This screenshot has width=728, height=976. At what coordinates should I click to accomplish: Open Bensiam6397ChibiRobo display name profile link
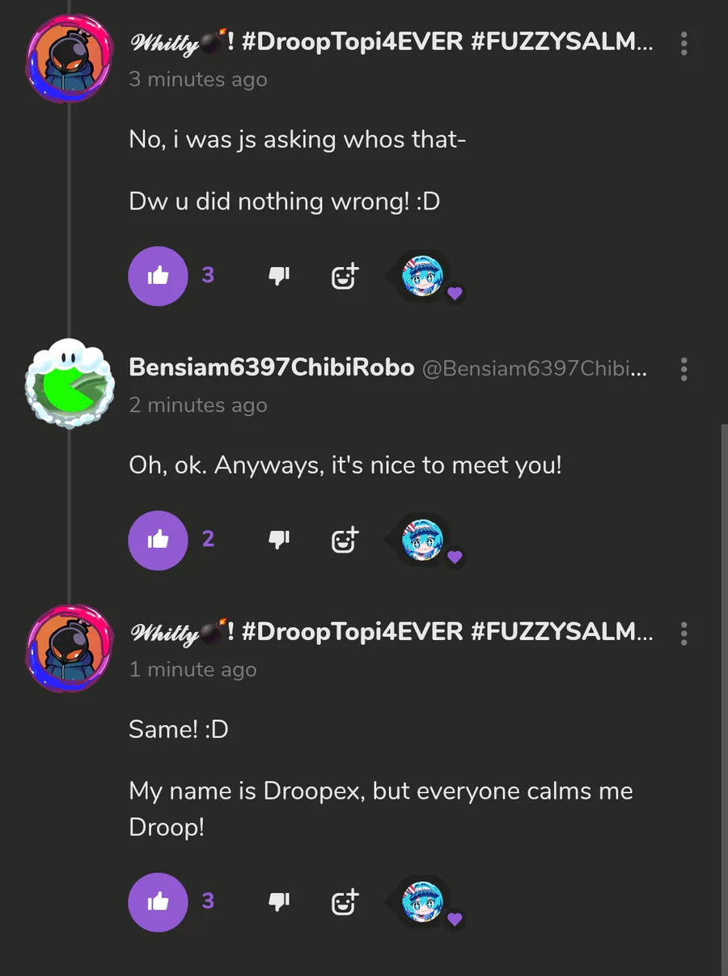271,368
